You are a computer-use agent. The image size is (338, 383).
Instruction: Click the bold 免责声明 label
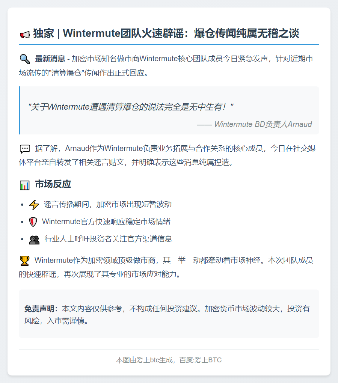point(41,309)
